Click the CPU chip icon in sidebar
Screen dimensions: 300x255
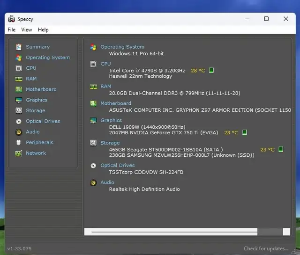(19, 68)
